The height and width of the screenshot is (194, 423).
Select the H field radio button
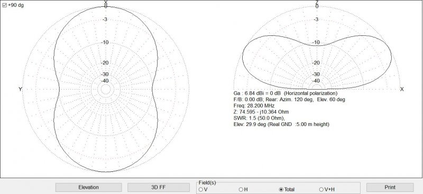click(x=241, y=189)
